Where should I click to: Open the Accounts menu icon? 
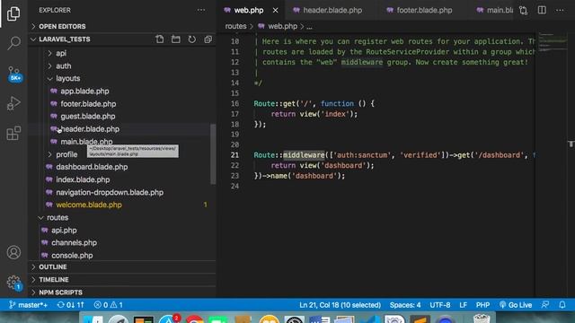pyautogui.click(x=13, y=252)
